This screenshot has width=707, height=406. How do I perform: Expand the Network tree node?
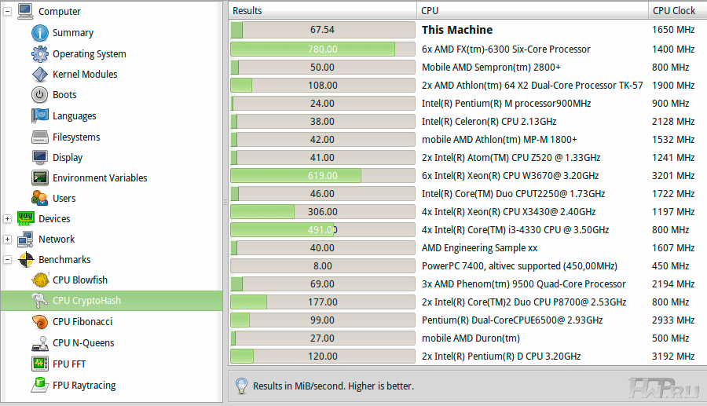8,240
